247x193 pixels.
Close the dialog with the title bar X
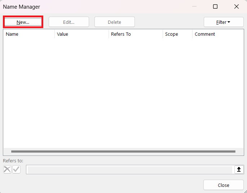237,6
